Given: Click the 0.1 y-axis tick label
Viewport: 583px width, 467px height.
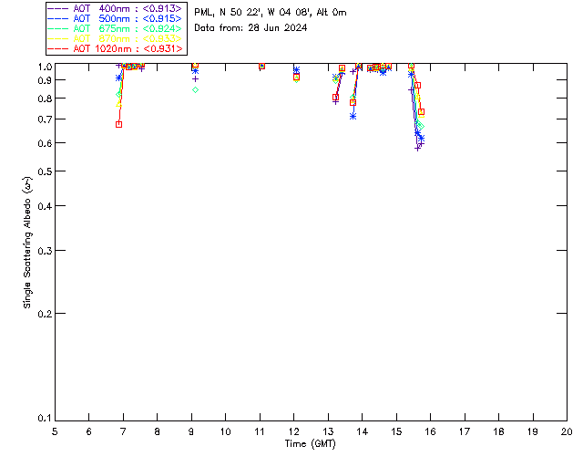Looking at the screenshot, I should (x=45, y=419).
